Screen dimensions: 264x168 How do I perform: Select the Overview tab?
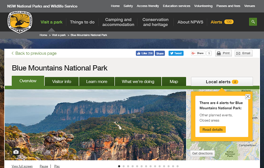click(28, 81)
